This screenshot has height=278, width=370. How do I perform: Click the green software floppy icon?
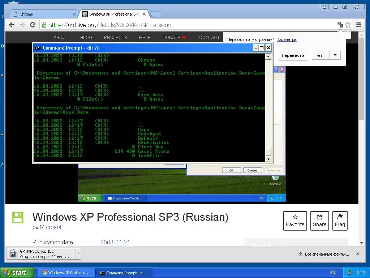pos(18,218)
